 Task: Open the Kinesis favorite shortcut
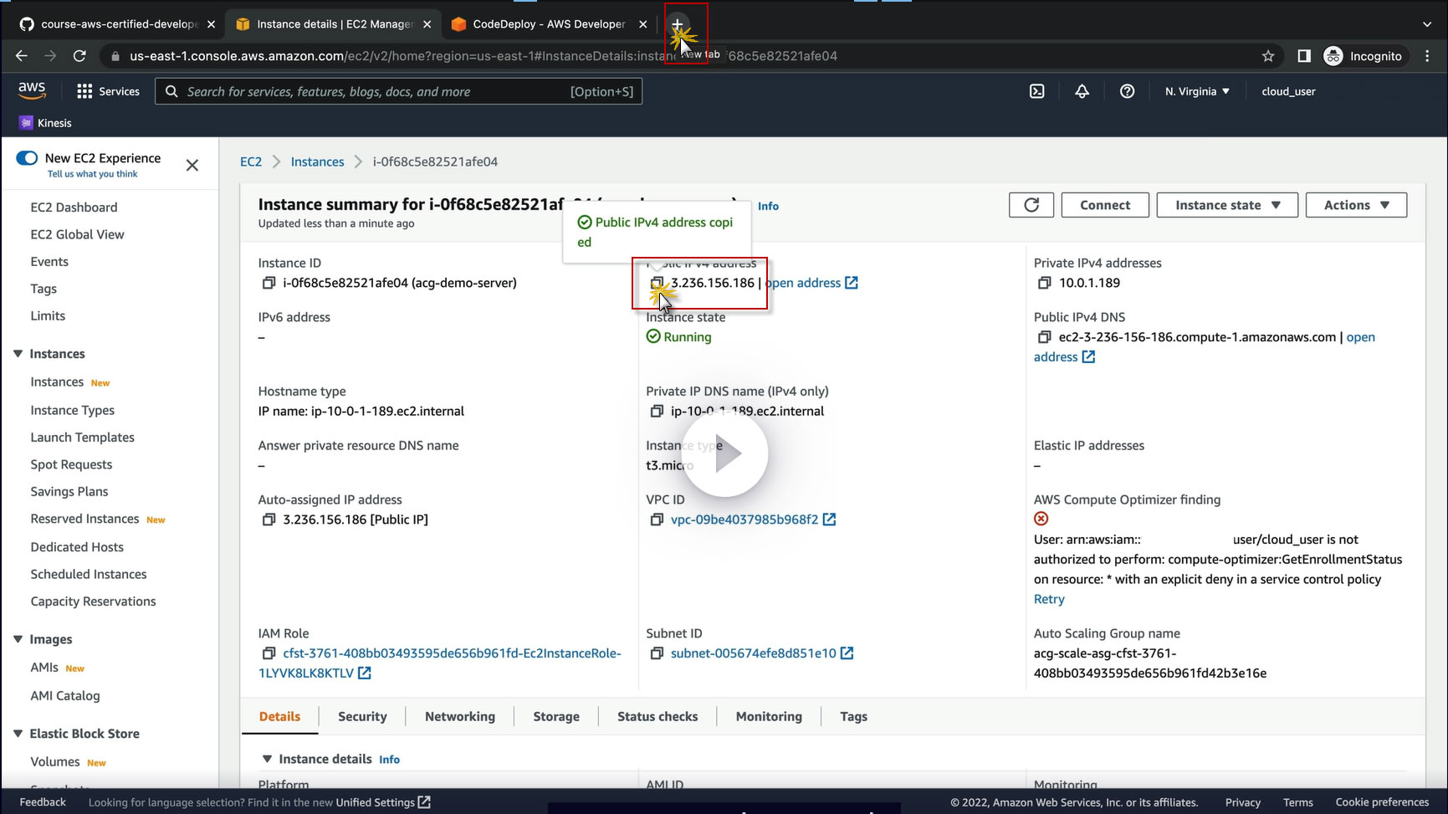pyautogui.click(x=46, y=123)
